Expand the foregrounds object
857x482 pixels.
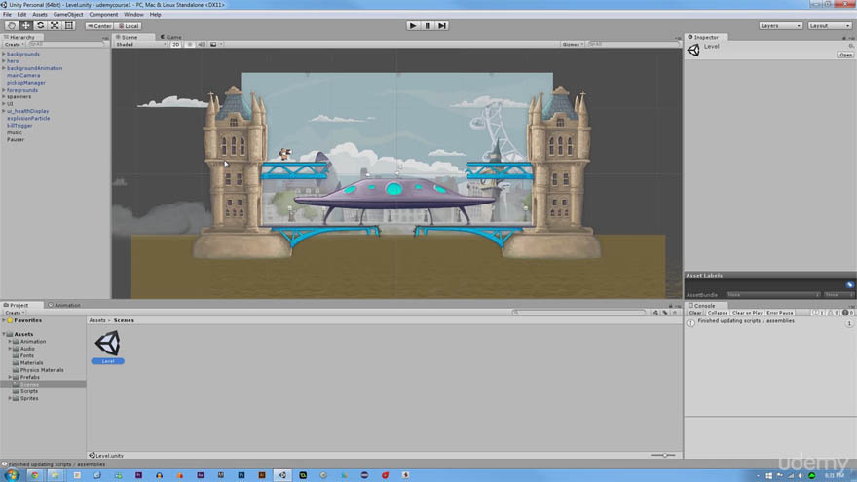4,90
